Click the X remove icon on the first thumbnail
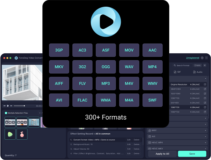 (13, 122)
